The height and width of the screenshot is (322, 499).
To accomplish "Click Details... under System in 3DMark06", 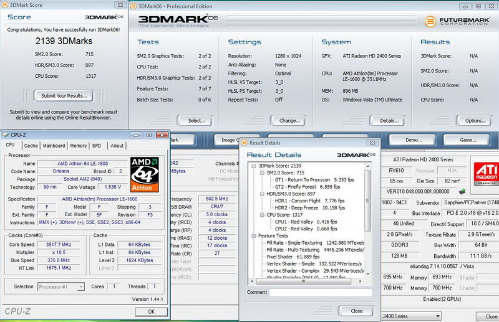I will click(389, 121).
